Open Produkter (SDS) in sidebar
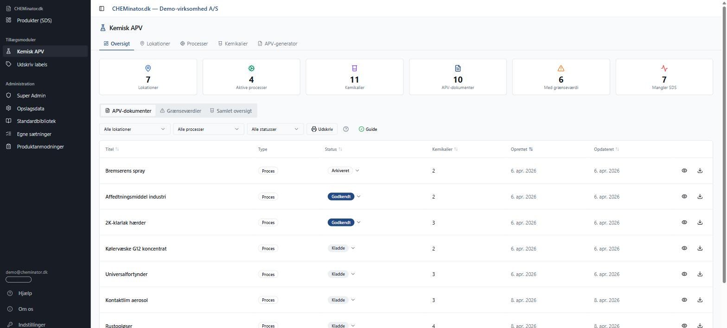This screenshot has width=727, height=328. pyautogui.click(x=45, y=20)
